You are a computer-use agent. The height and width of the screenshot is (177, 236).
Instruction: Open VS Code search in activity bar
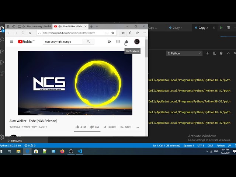click(x=2, y=40)
